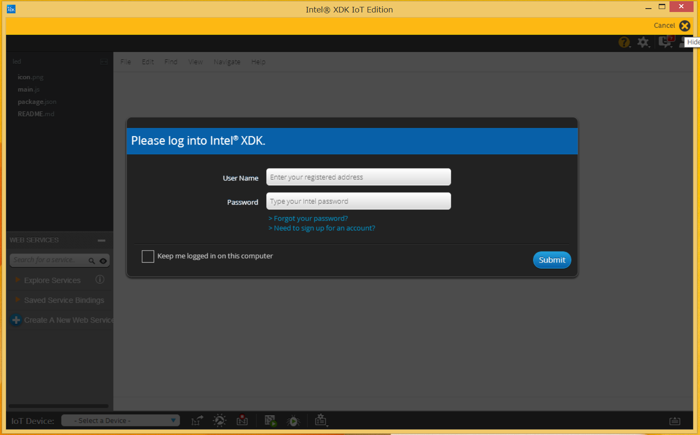Submit the Intel XDK login form

point(552,260)
